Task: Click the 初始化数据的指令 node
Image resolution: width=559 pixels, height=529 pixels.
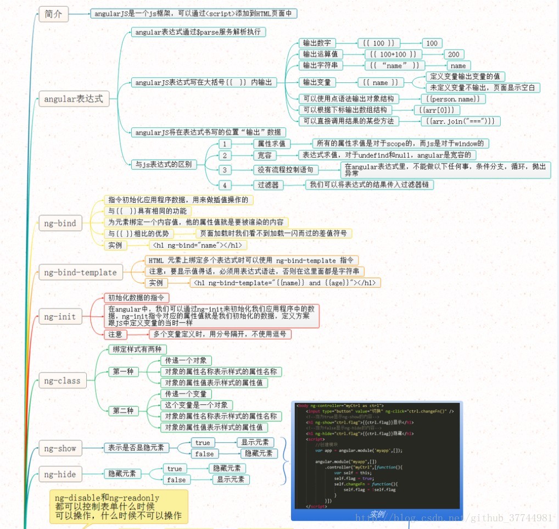Action: pos(137,298)
